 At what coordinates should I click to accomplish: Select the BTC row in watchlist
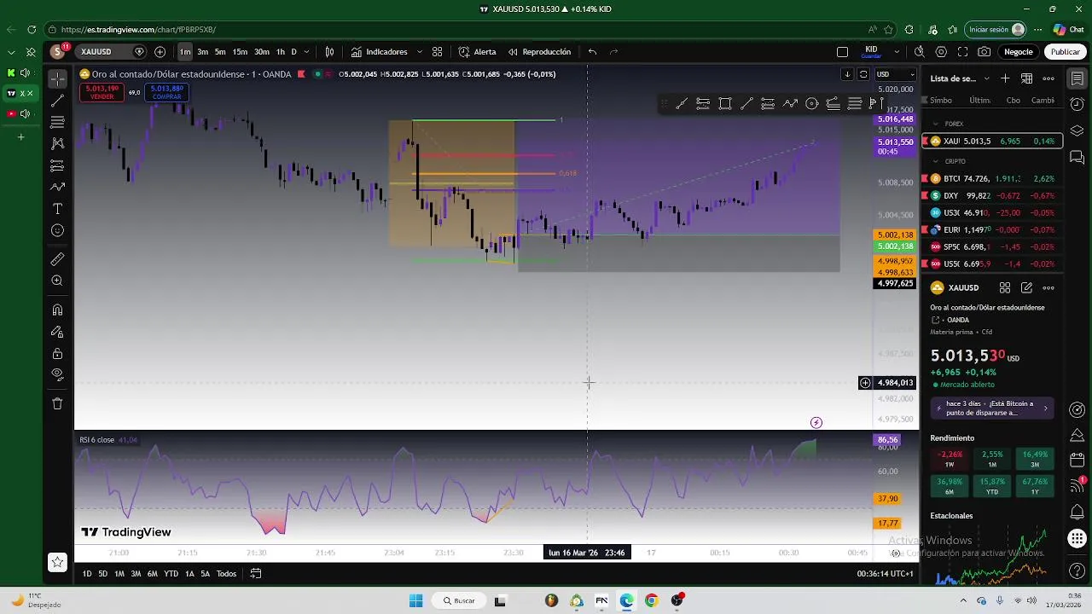[993, 178]
